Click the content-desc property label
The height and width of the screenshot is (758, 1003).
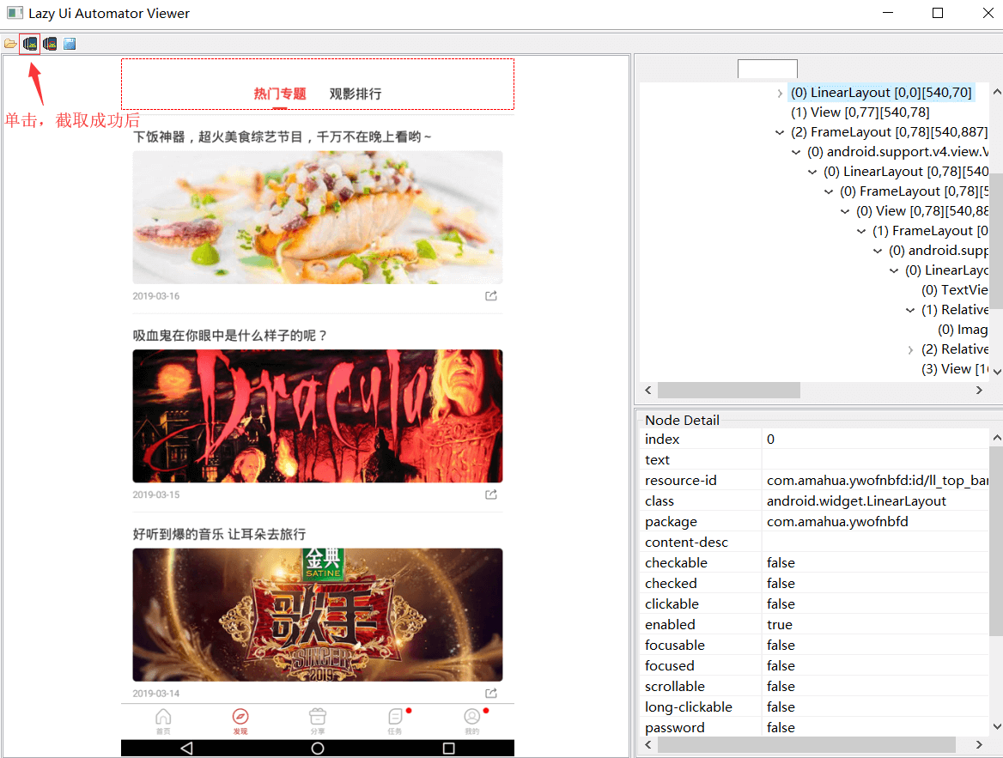[x=686, y=543]
